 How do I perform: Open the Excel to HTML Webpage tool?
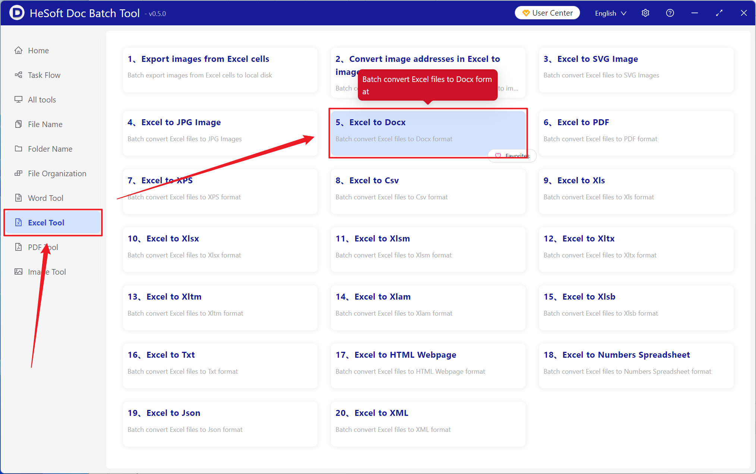point(428,366)
